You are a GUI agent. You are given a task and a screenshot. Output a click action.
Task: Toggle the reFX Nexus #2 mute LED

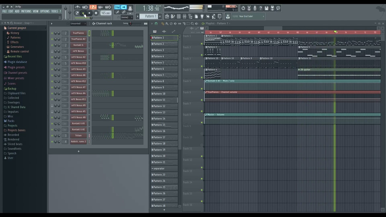click(52, 57)
